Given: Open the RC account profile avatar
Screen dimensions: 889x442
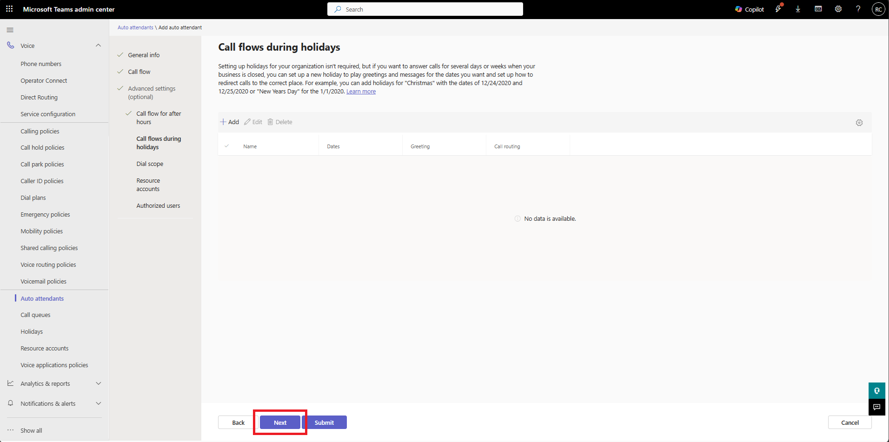Looking at the screenshot, I should 878,9.
